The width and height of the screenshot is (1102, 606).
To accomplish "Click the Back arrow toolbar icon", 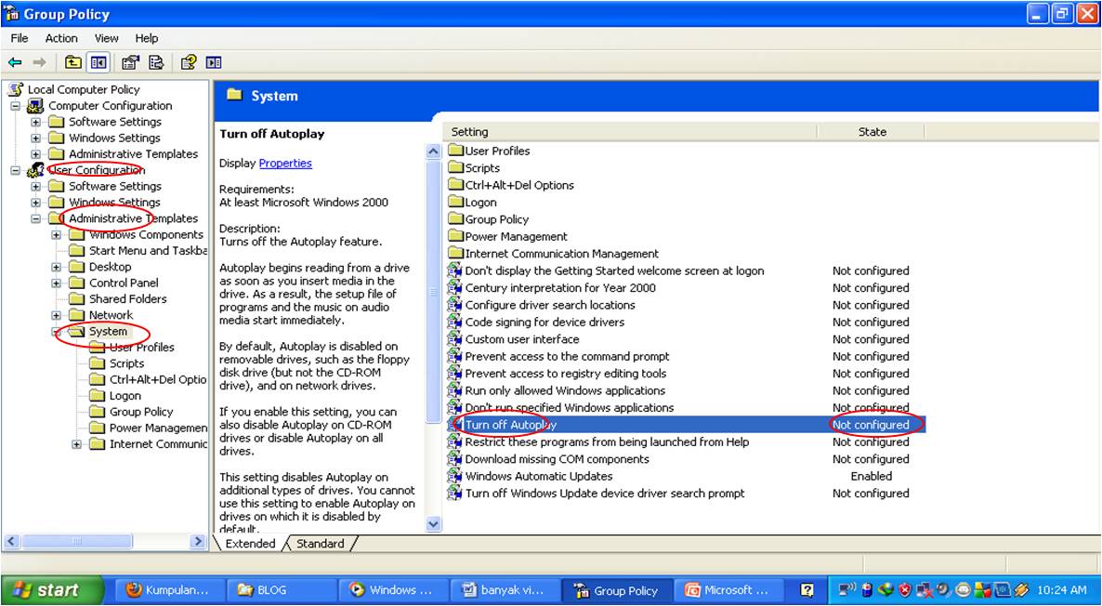I will coord(15,62).
